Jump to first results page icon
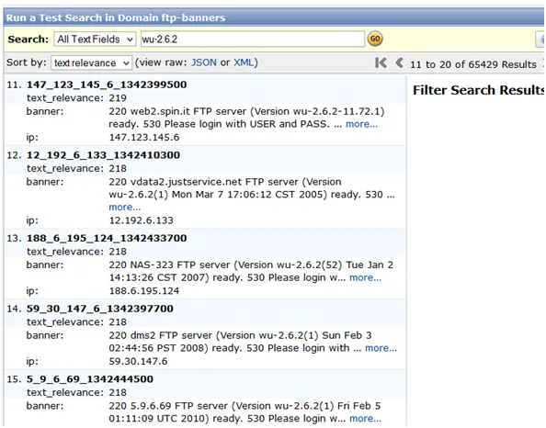This screenshot has width=546, height=428. (x=381, y=63)
